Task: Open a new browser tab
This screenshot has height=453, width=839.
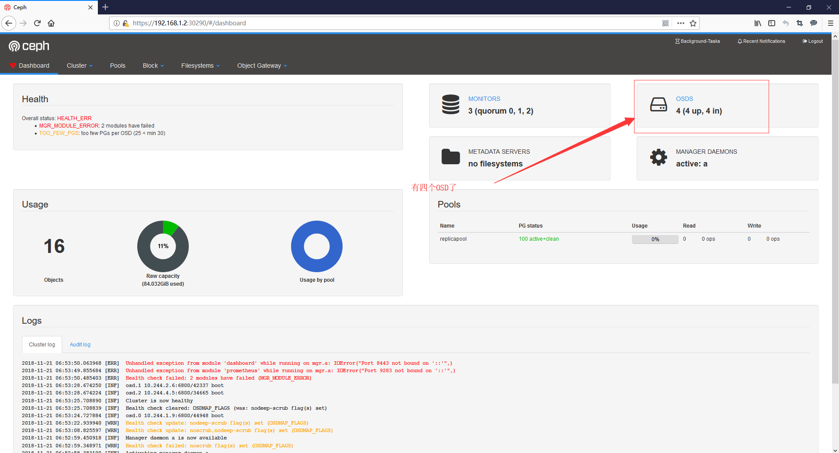Action: tap(105, 7)
